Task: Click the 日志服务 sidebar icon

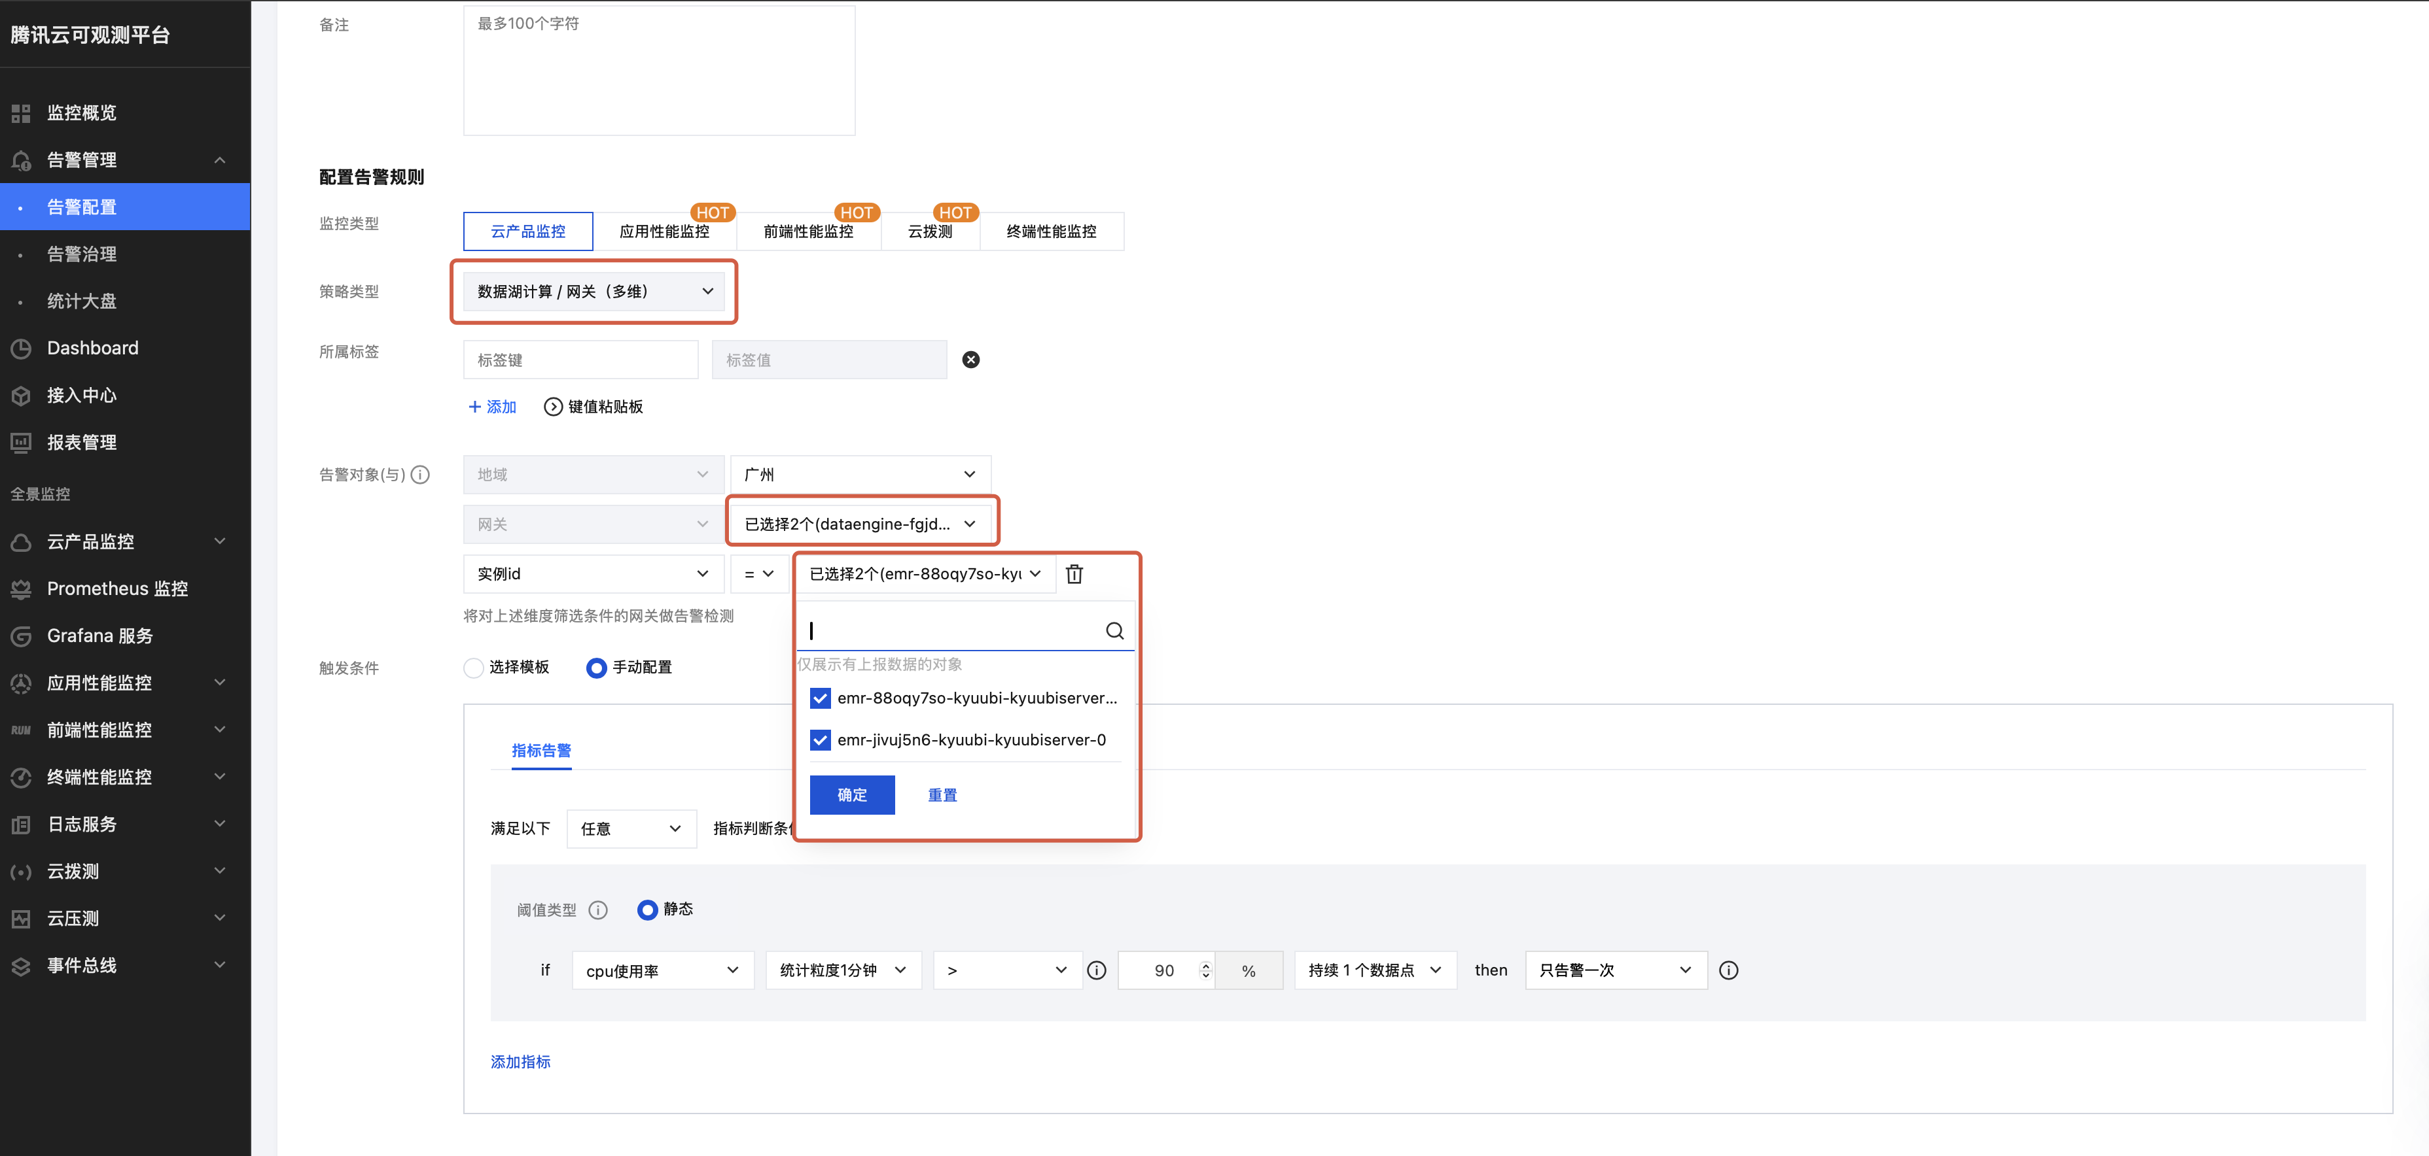Action: tap(21, 824)
